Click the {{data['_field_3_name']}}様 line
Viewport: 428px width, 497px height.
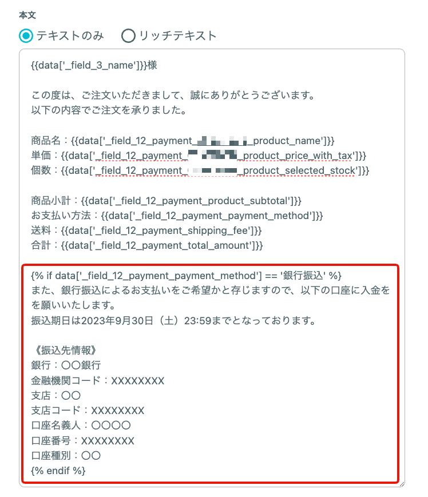click(x=94, y=65)
